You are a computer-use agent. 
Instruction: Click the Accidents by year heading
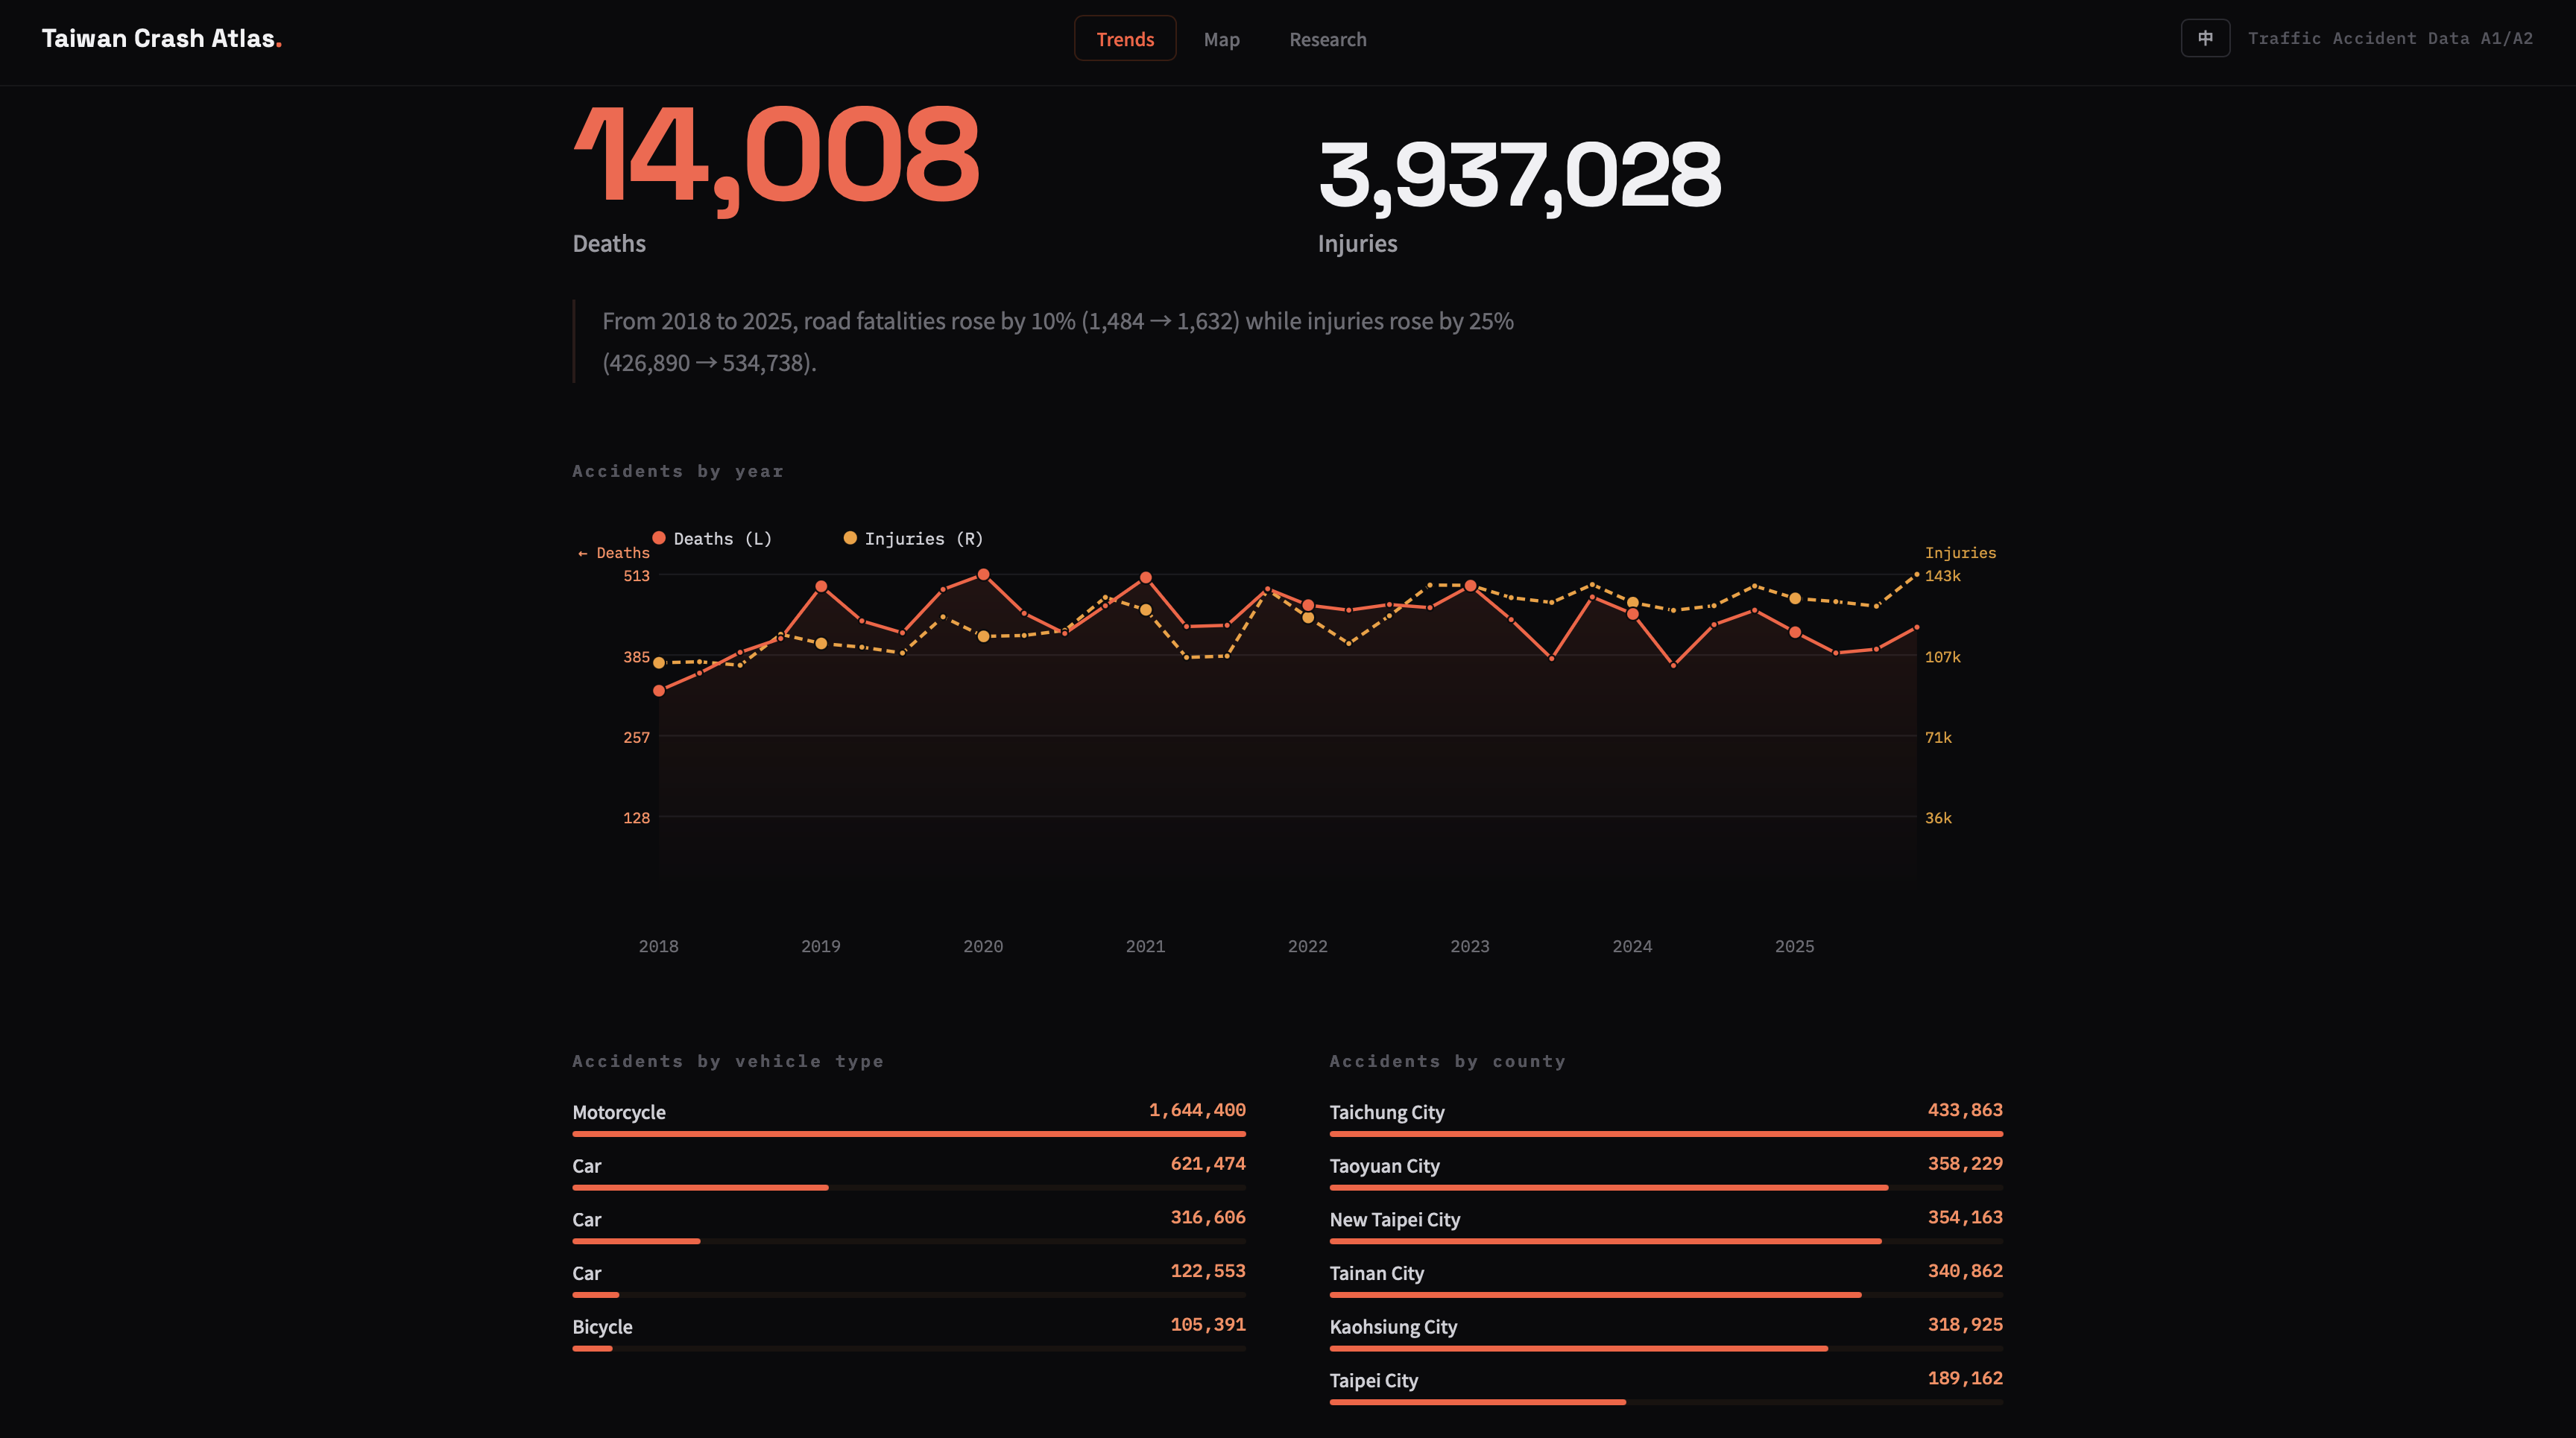[678, 471]
